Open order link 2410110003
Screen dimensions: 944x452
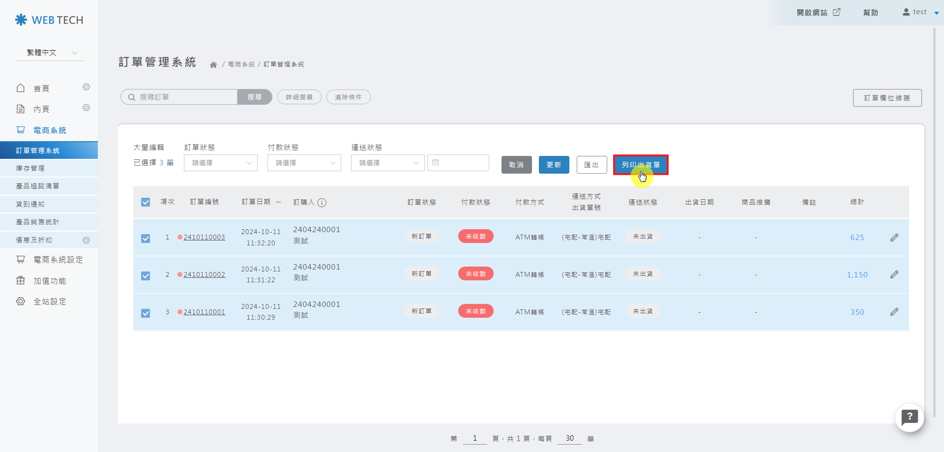(204, 237)
